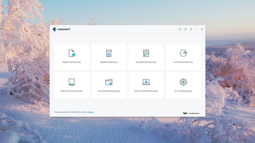This screenshot has width=255, height=143.
Task: Open the shopping cart purchase icon
Action: coord(180,29)
